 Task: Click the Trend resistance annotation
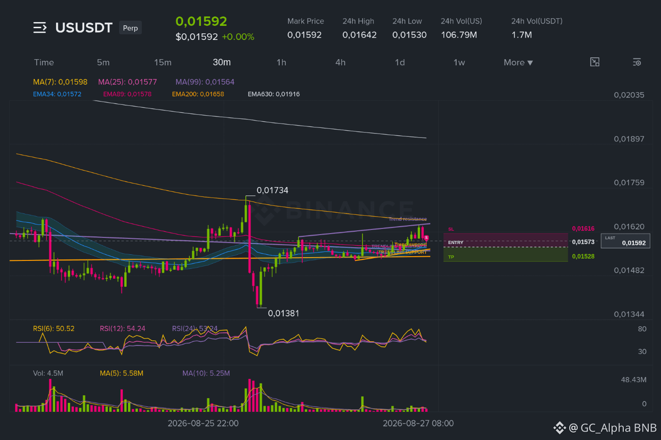(x=408, y=219)
